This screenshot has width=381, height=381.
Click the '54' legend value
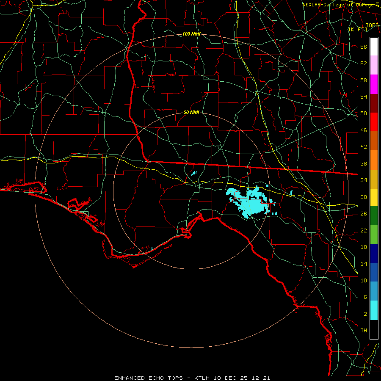pos(364,97)
